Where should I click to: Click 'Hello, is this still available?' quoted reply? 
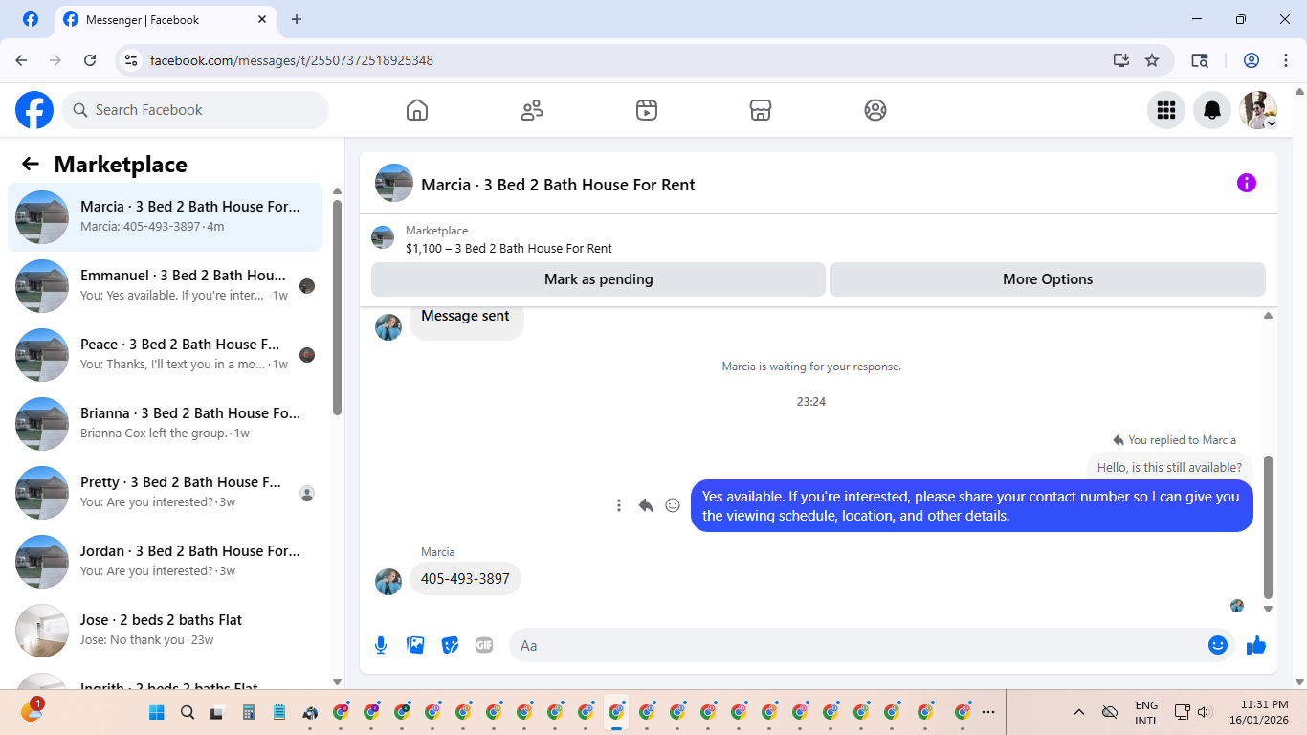tap(1169, 467)
